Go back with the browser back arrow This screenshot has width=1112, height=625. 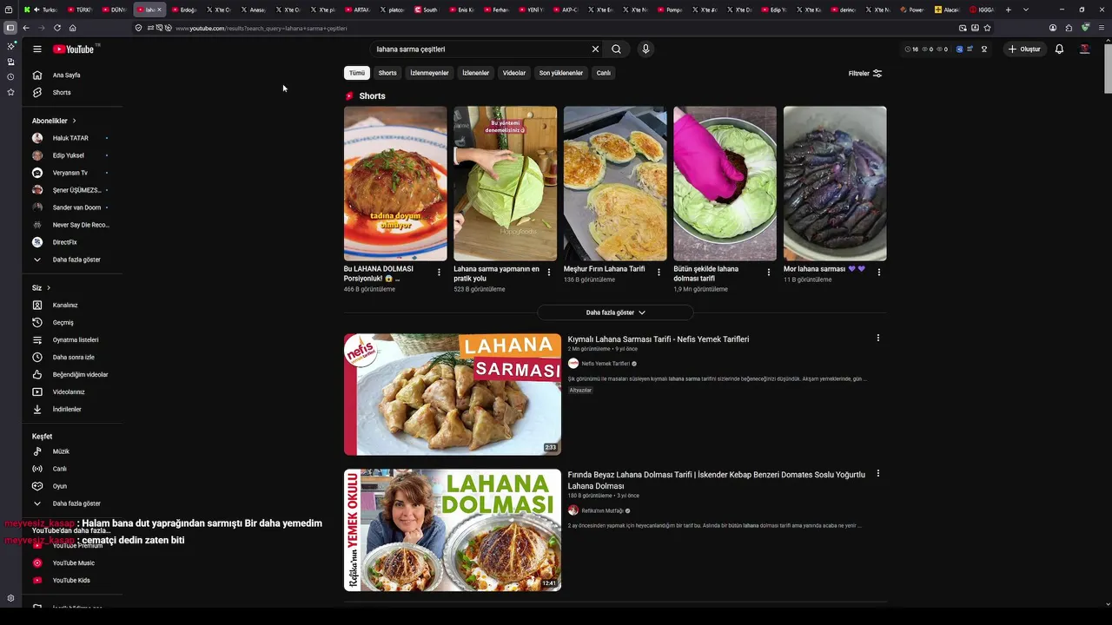click(x=26, y=28)
